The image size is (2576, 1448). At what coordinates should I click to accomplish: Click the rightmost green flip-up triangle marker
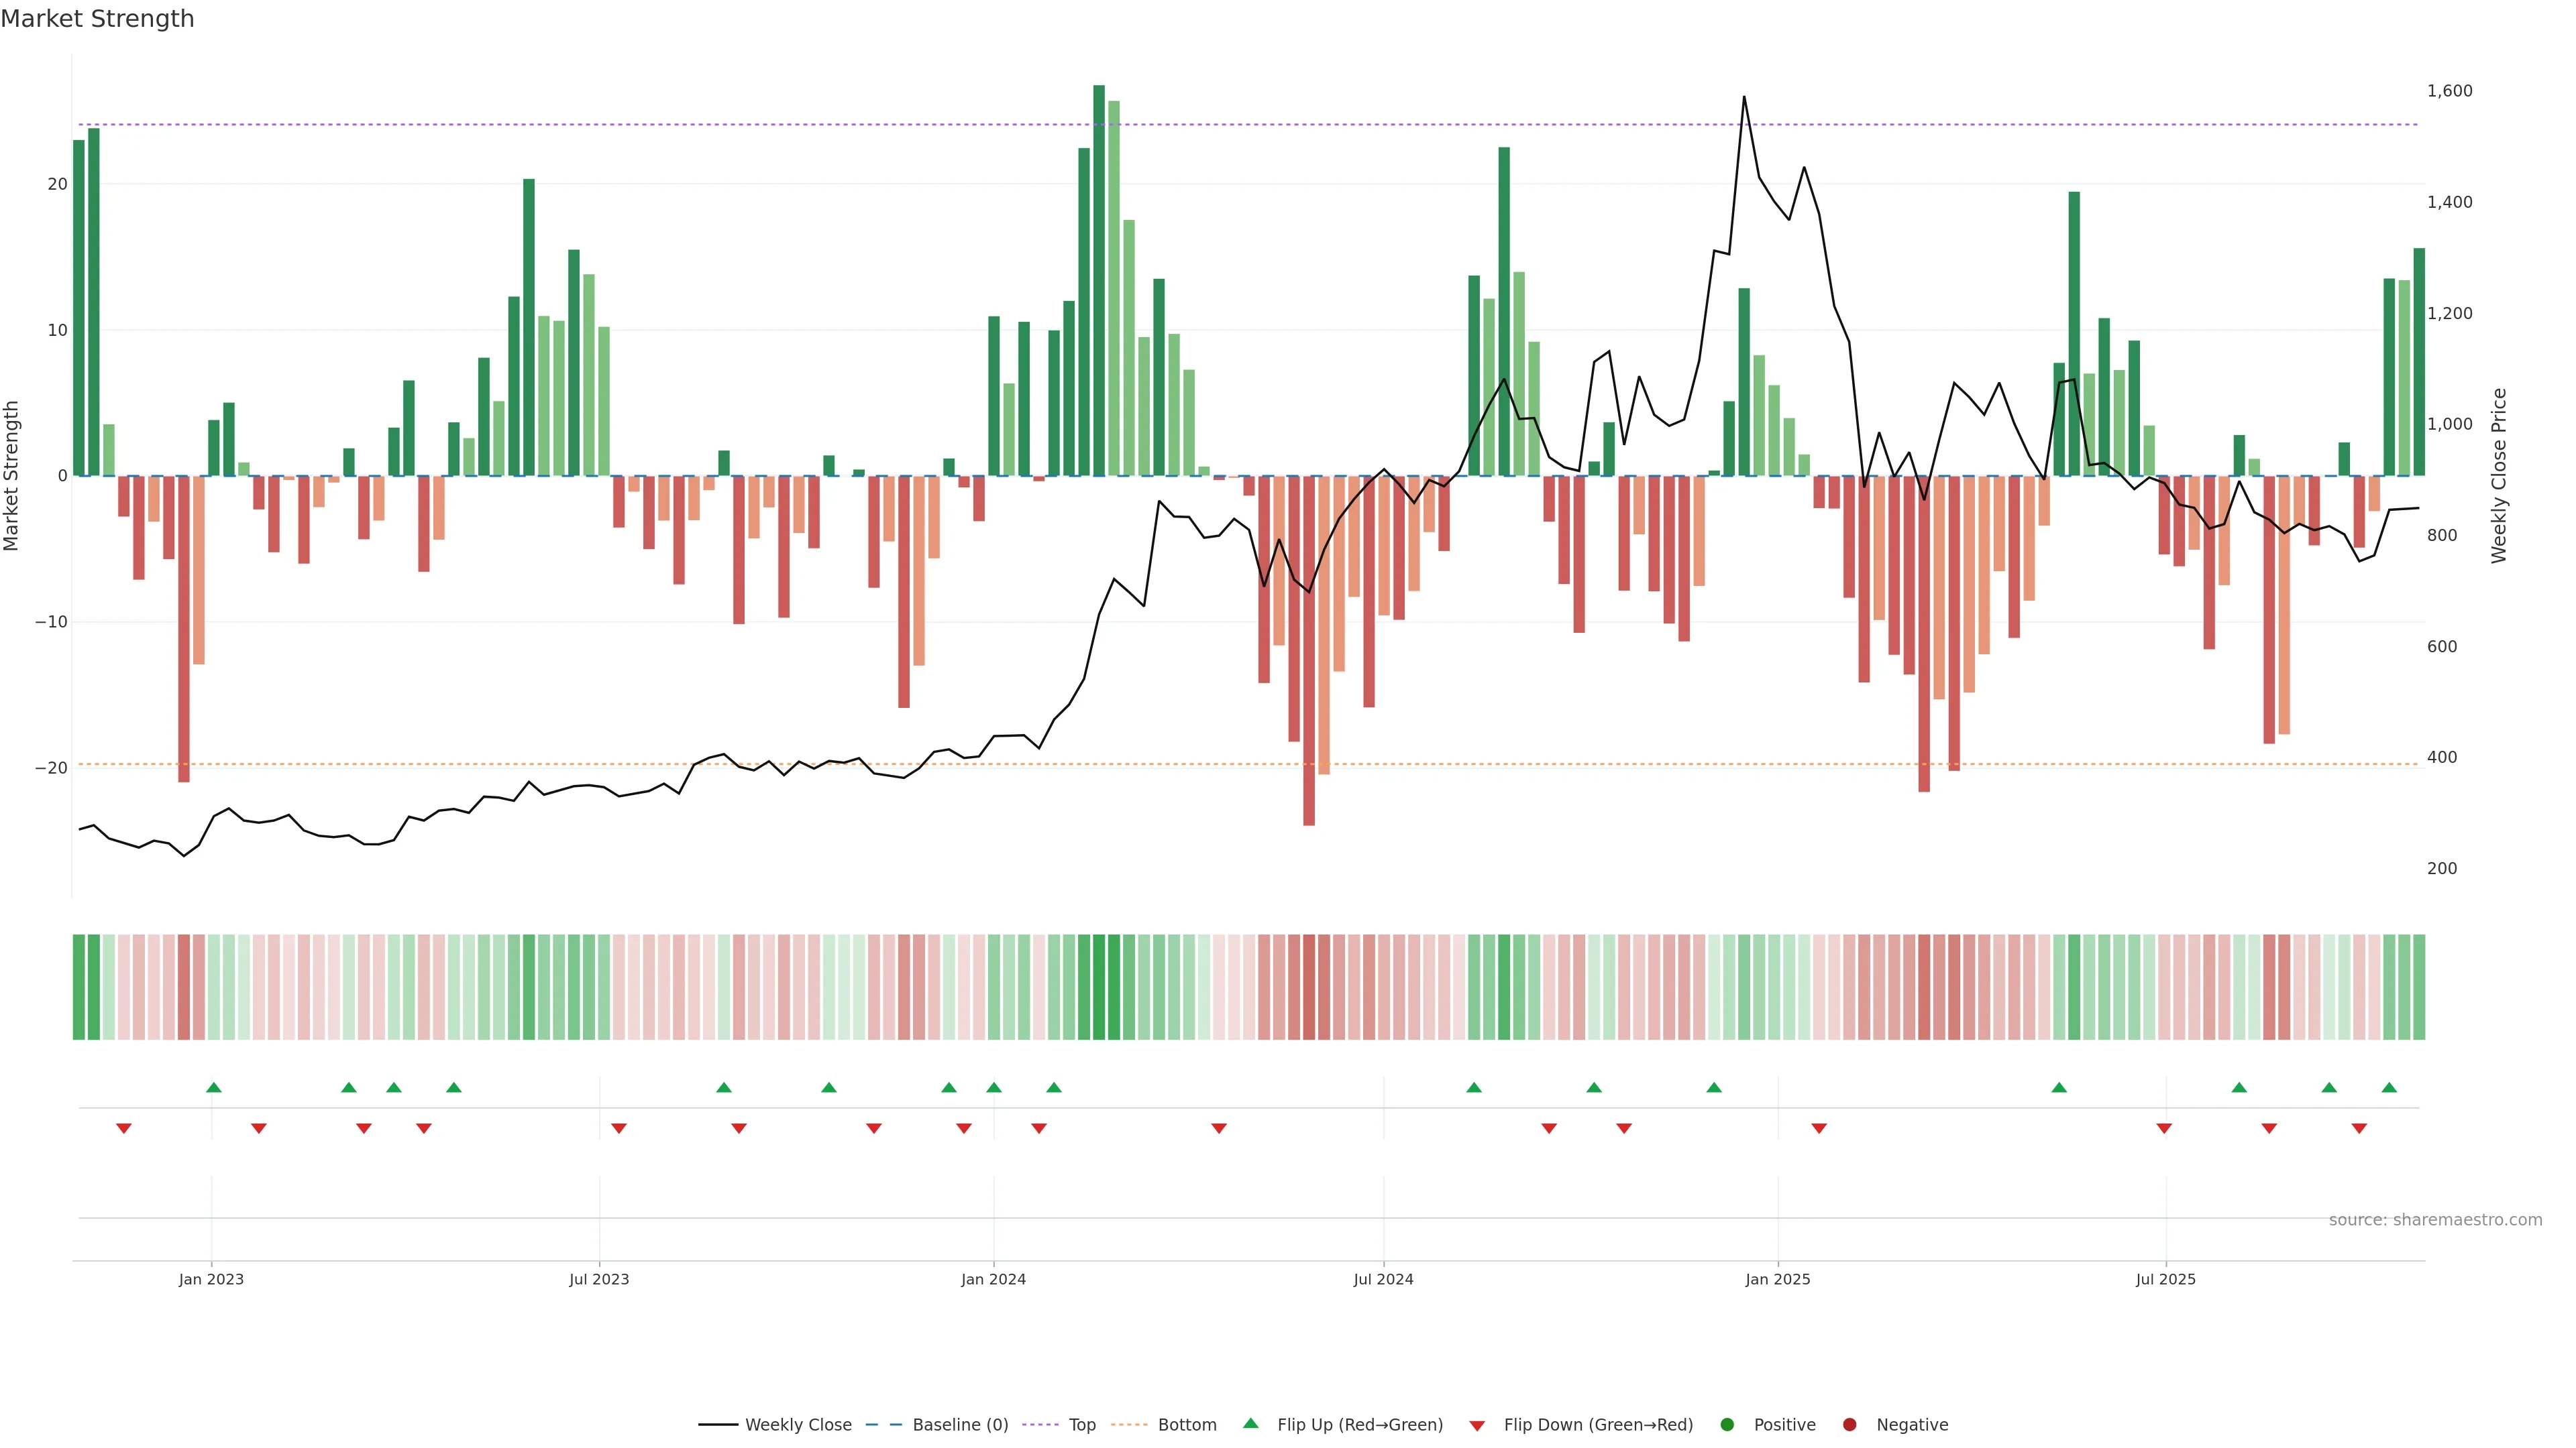click(2389, 1087)
